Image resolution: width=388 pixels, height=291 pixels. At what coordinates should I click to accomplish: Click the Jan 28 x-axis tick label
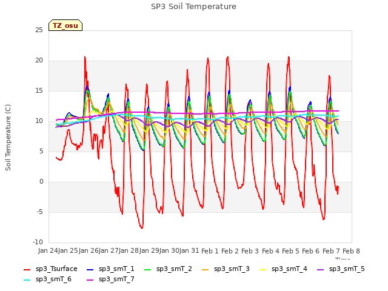(x=129, y=251)
